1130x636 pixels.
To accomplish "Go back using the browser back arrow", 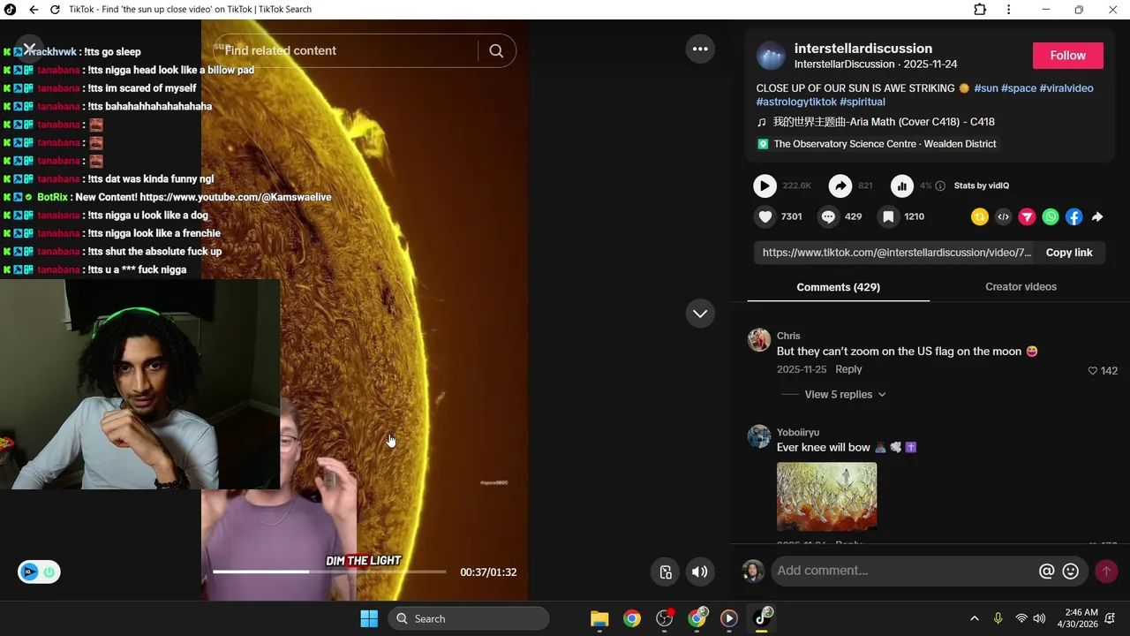I will (34, 10).
